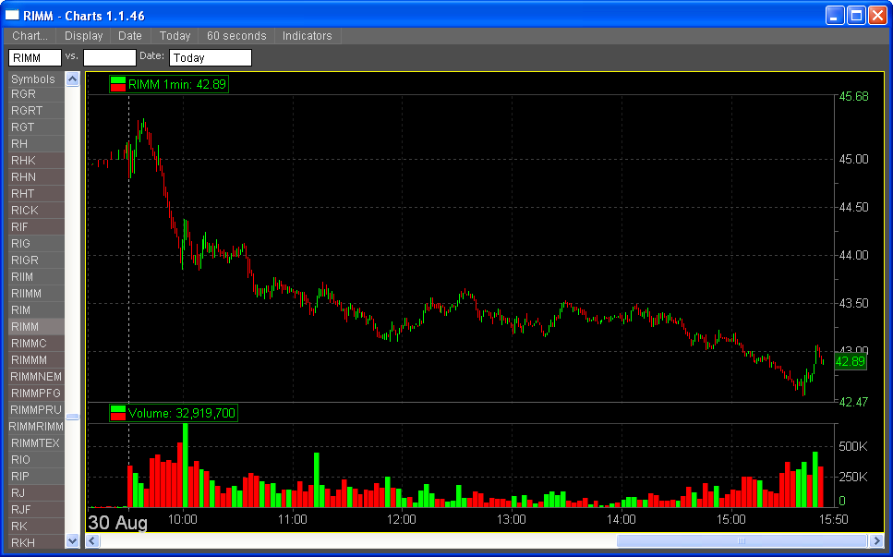Select symbol RIIMM in list
This screenshot has width=893, height=557.
tap(36, 294)
